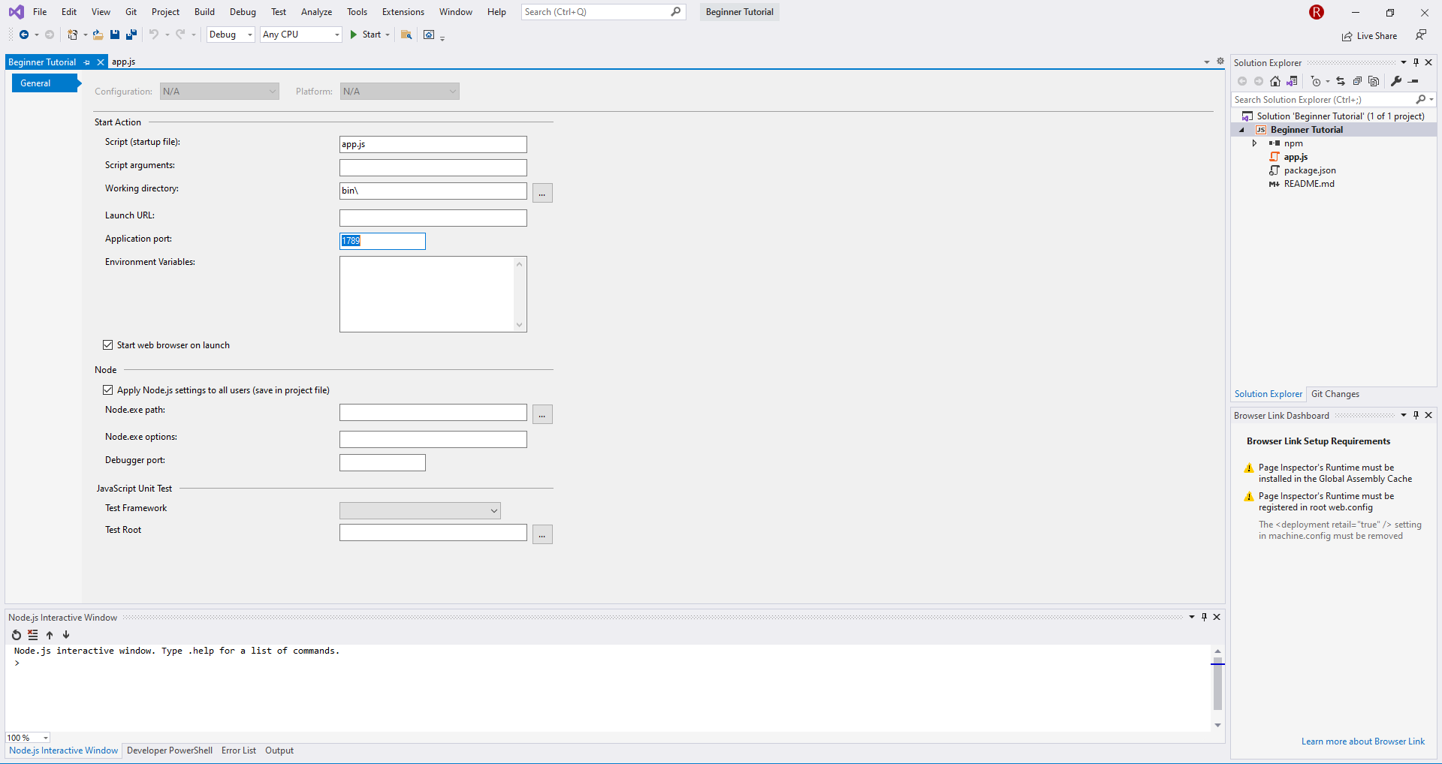Viewport: 1442px width, 764px height.
Task: Click the Application port input field
Action: 382,241
